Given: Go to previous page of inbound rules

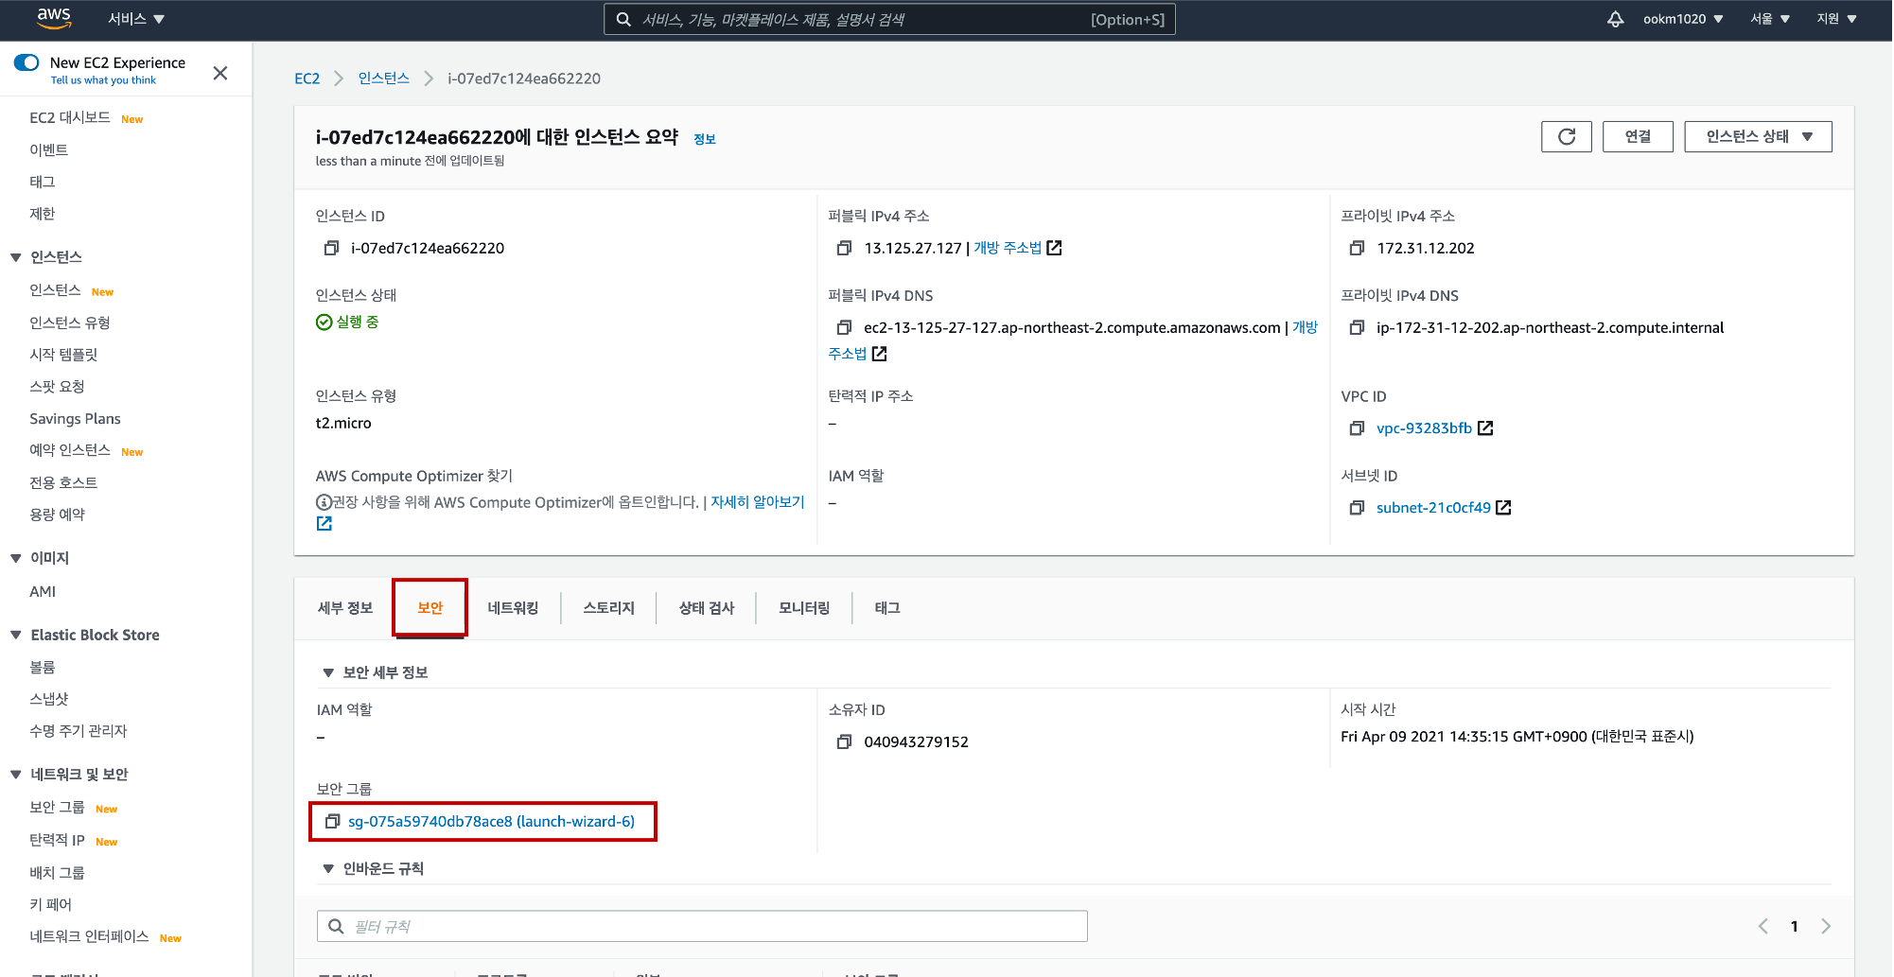Looking at the screenshot, I should pyautogui.click(x=1763, y=926).
